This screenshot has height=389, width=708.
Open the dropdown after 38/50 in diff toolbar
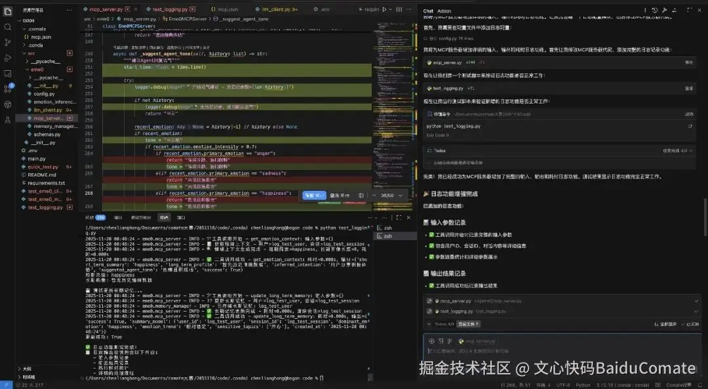click(x=400, y=195)
